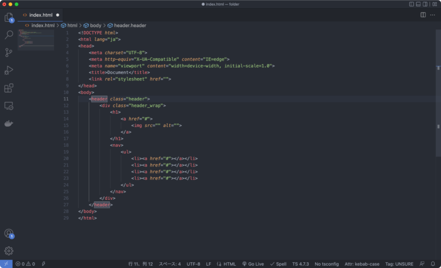Open the Manage gear menu
The height and width of the screenshot is (268, 441).
click(x=9, y=251)
